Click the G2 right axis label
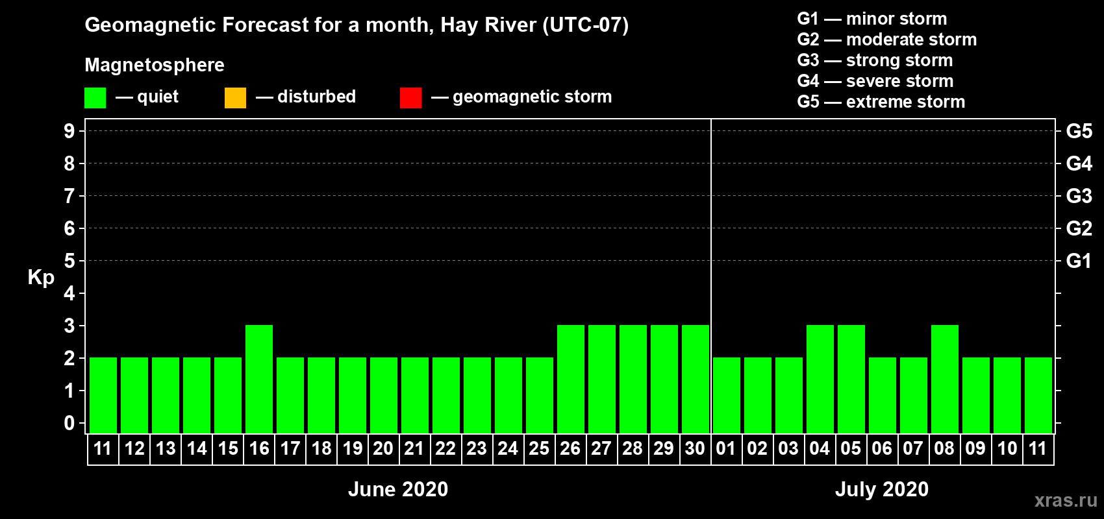 (1079, 228)
